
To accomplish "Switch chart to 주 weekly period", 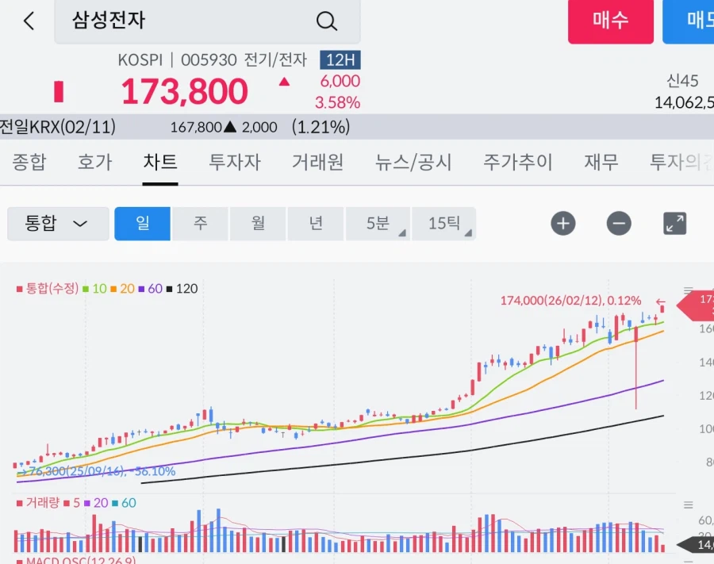I will click(x=200, y=224).
